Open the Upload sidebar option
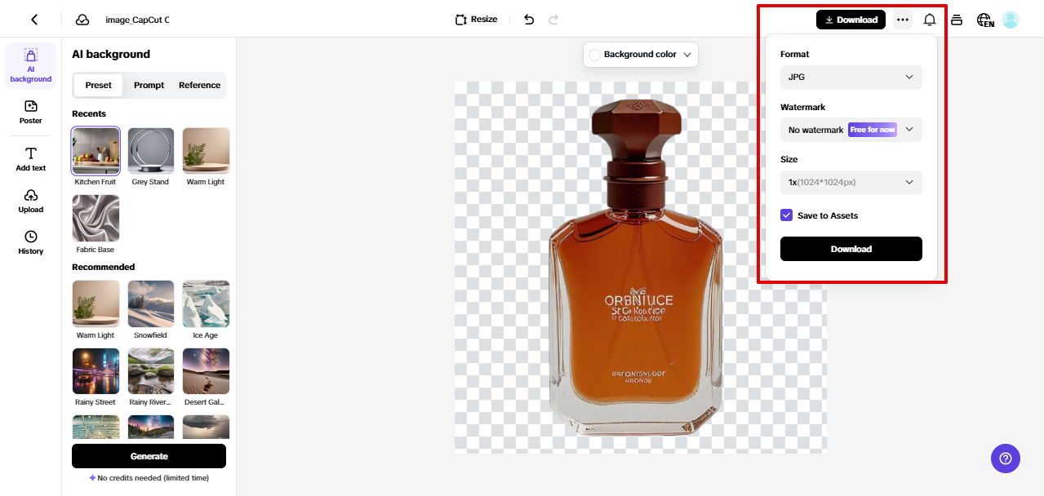 click(x=30, y=201)
